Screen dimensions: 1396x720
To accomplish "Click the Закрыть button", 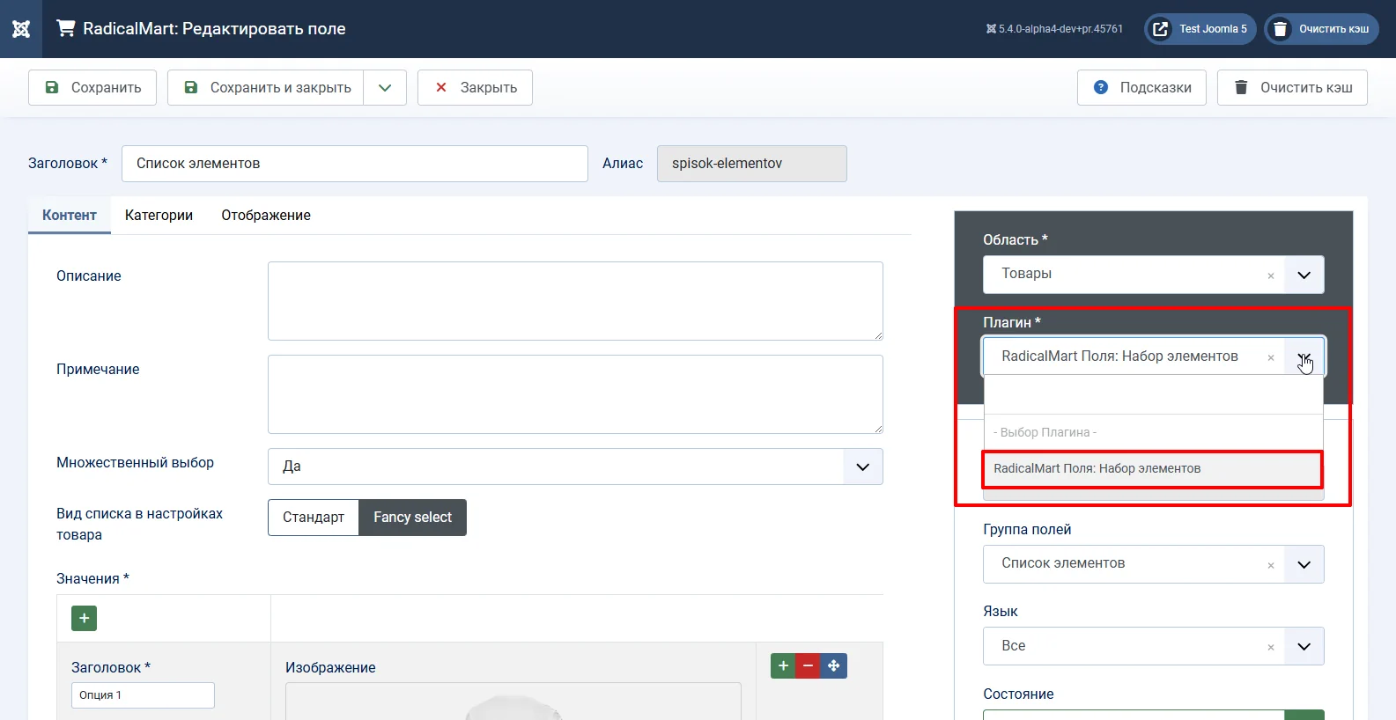I will coord(475,88).
